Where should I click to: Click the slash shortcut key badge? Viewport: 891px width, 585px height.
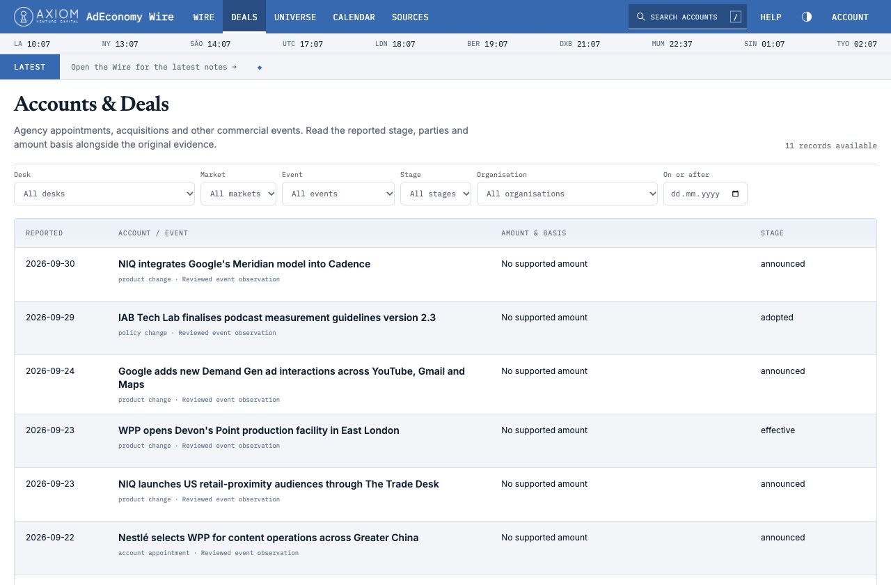point(736,17)
